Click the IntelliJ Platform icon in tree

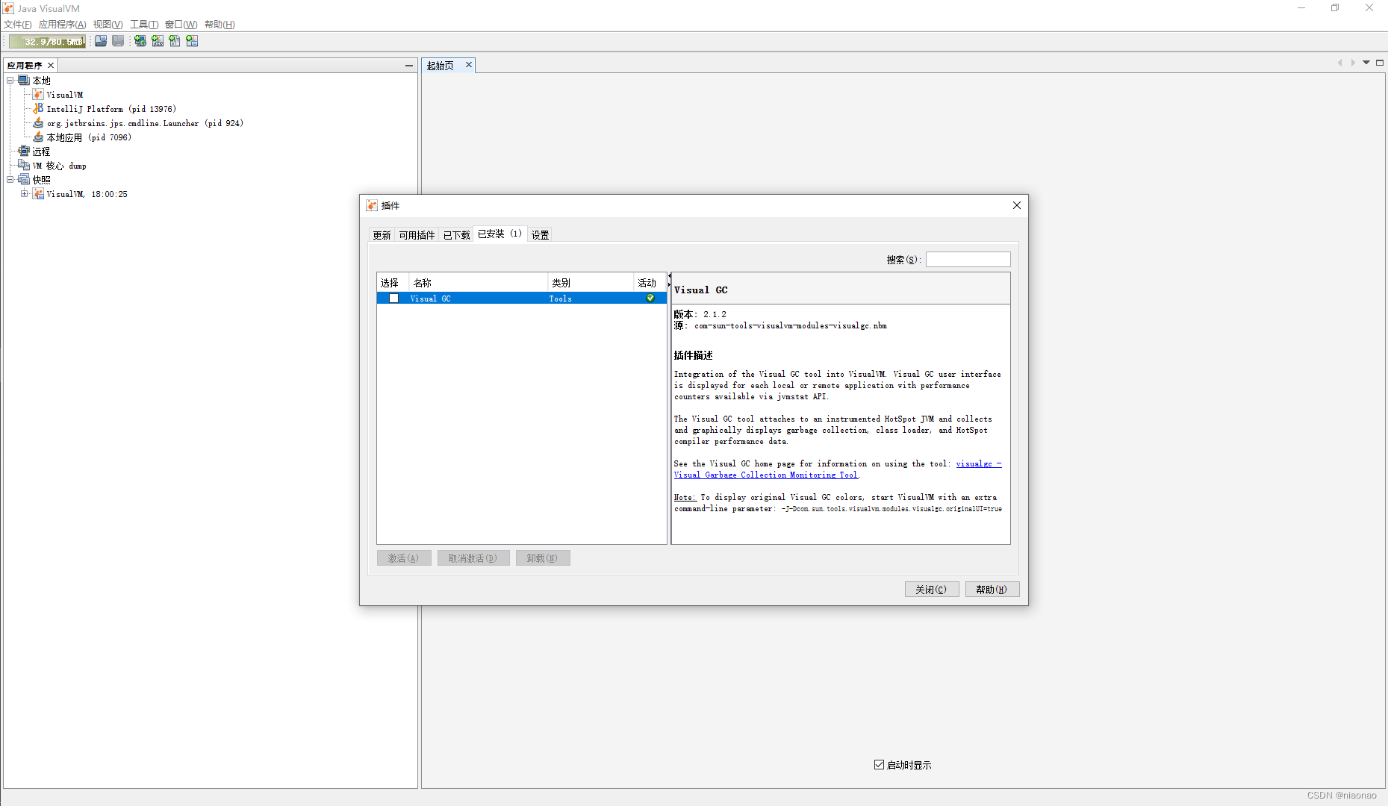pyautogui.click(x=38, y=108)
